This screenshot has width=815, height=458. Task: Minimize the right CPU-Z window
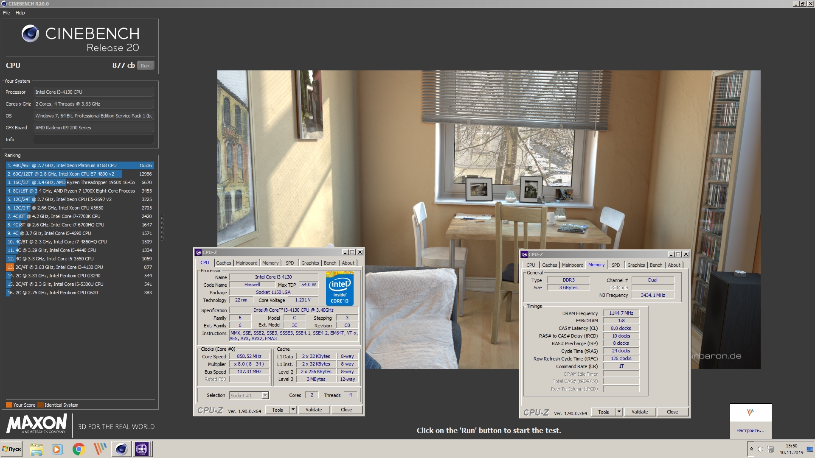coord(671,254)
